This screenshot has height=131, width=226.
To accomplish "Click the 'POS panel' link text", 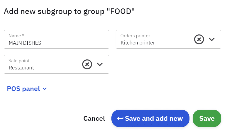I will [x=23, y=89].
